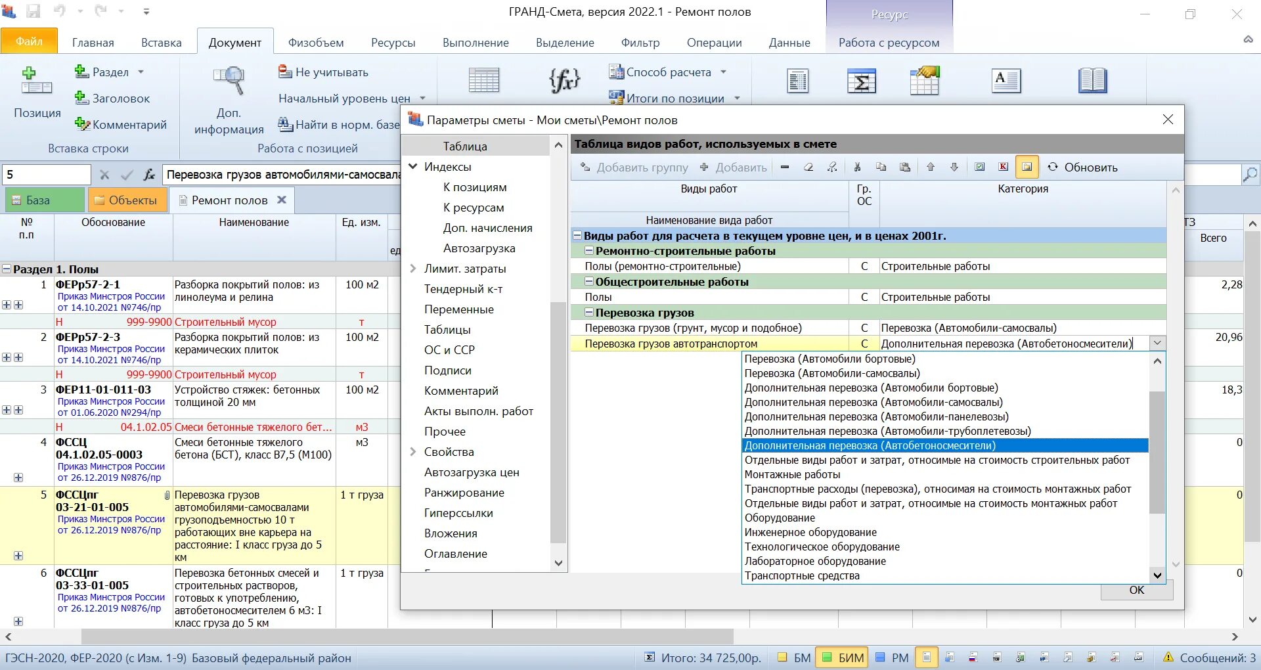Toggle Не учитывать option in ribbon
The height and width of the screenshot is (670, 1261).
pos(323,72)
